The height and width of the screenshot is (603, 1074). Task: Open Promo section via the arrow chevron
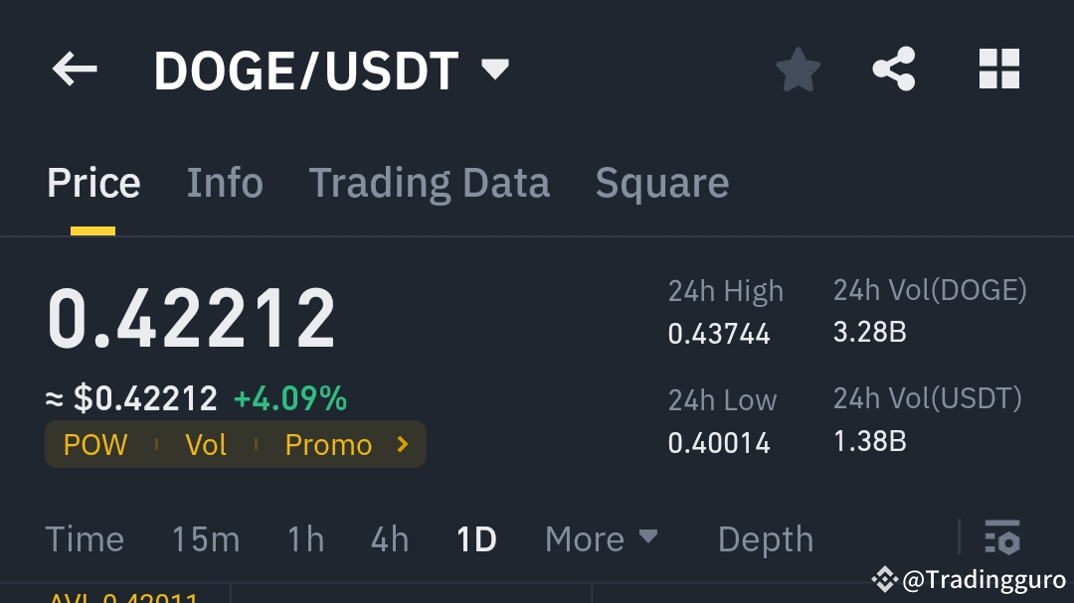click(x=402, y=444)
